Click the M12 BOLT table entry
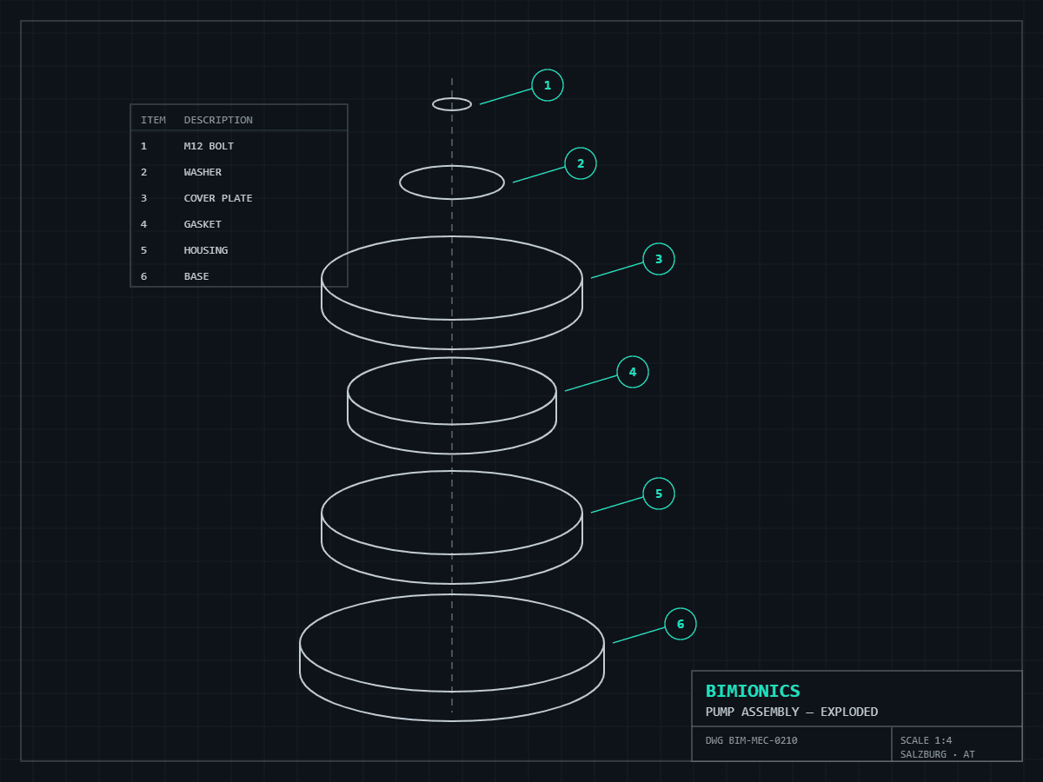This screenshot has width=1043, height=782. (209, 146)
